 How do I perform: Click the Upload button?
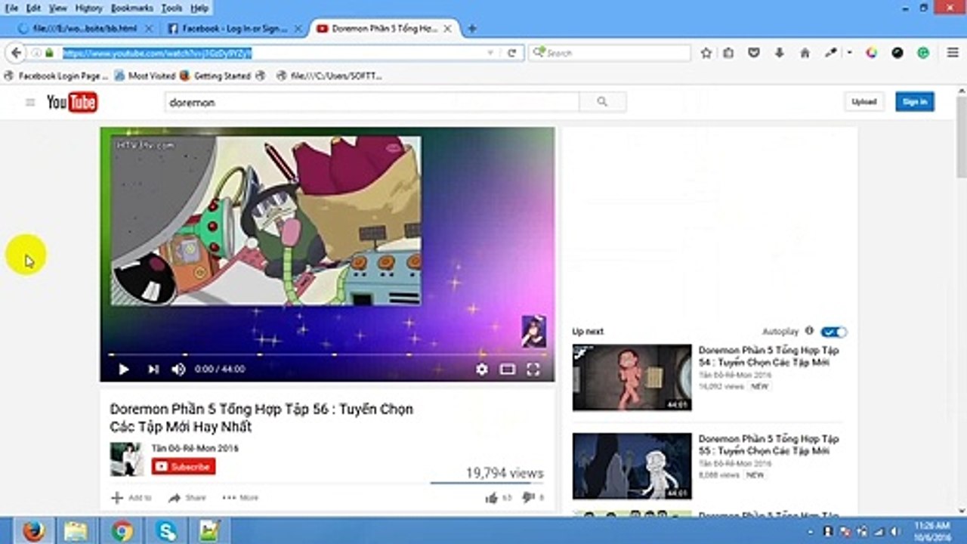tap(864, 102)
